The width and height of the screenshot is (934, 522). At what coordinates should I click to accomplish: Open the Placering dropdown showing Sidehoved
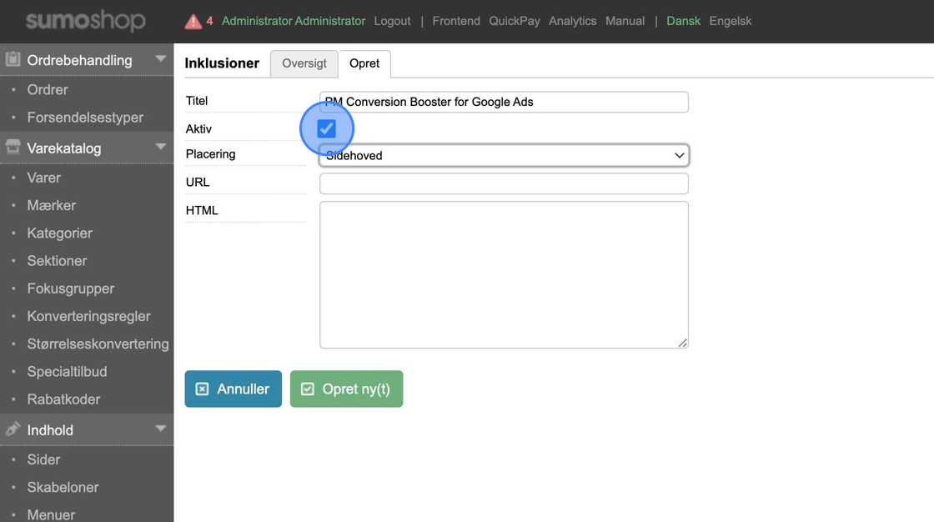click(504, 155)
